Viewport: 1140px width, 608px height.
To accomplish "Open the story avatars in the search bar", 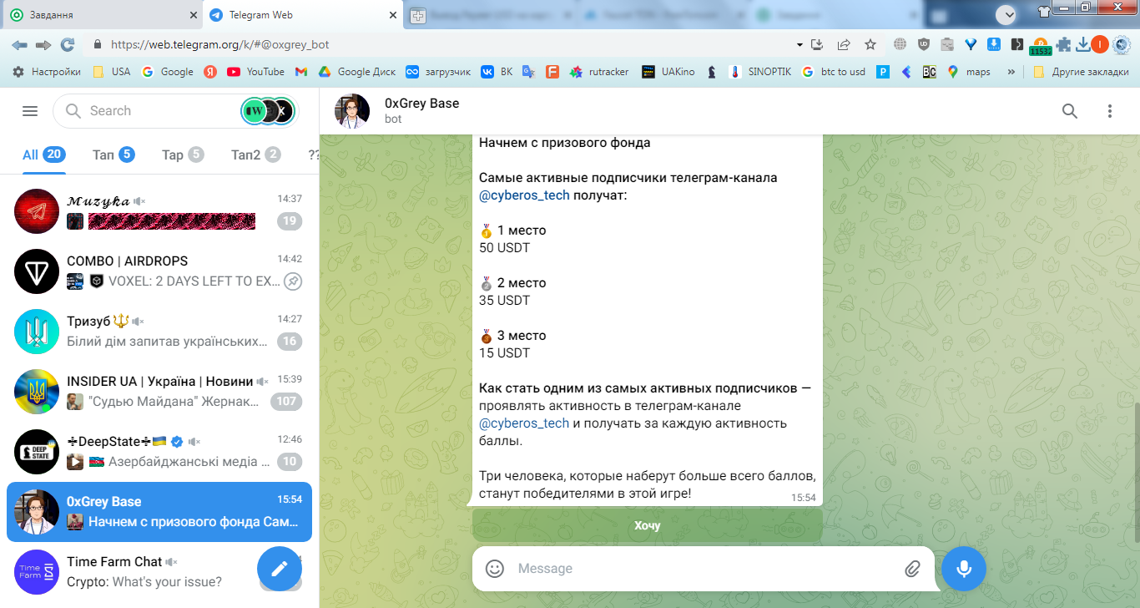I will [268, 111].
